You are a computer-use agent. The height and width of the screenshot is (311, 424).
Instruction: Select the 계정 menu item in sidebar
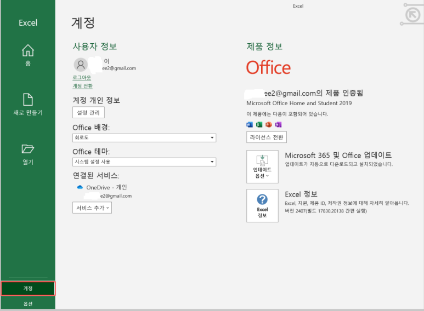point(28,289)
